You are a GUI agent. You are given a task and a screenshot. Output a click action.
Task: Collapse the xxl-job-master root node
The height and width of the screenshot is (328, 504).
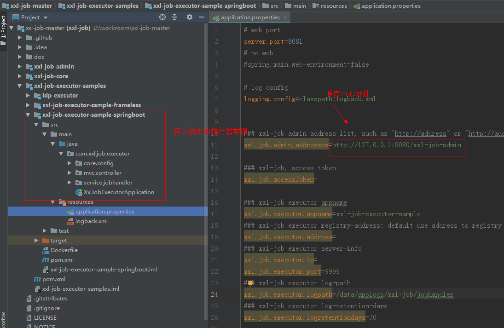(x=12, y=28)
